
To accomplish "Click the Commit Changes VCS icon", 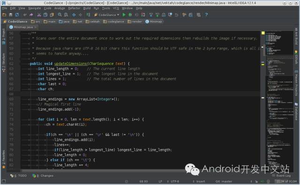I will pyautogui.click(x=157, y=14).
